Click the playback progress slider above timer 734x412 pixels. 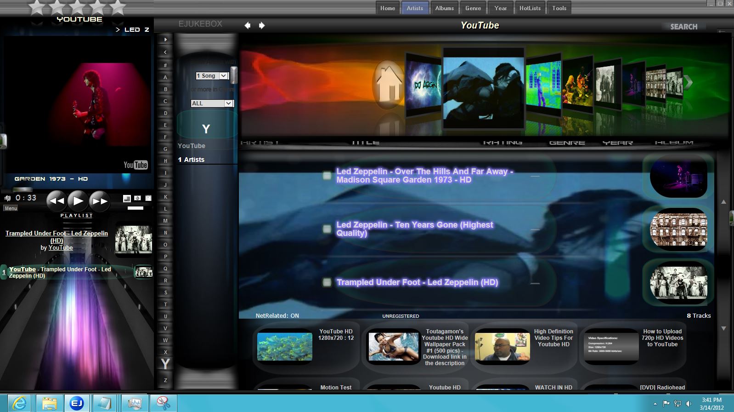pos(22,189)
